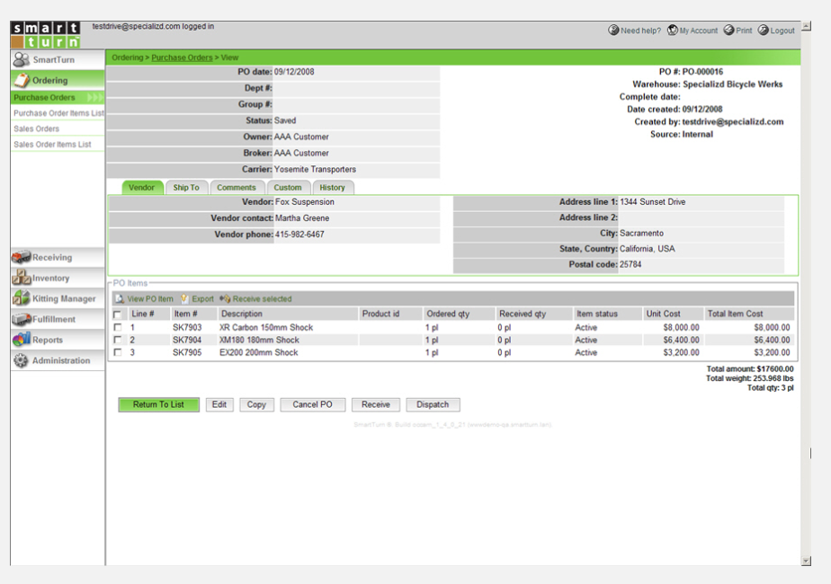Click the Receive button
The width and height of the screenshot is (831, 584).
pos(376,404)
